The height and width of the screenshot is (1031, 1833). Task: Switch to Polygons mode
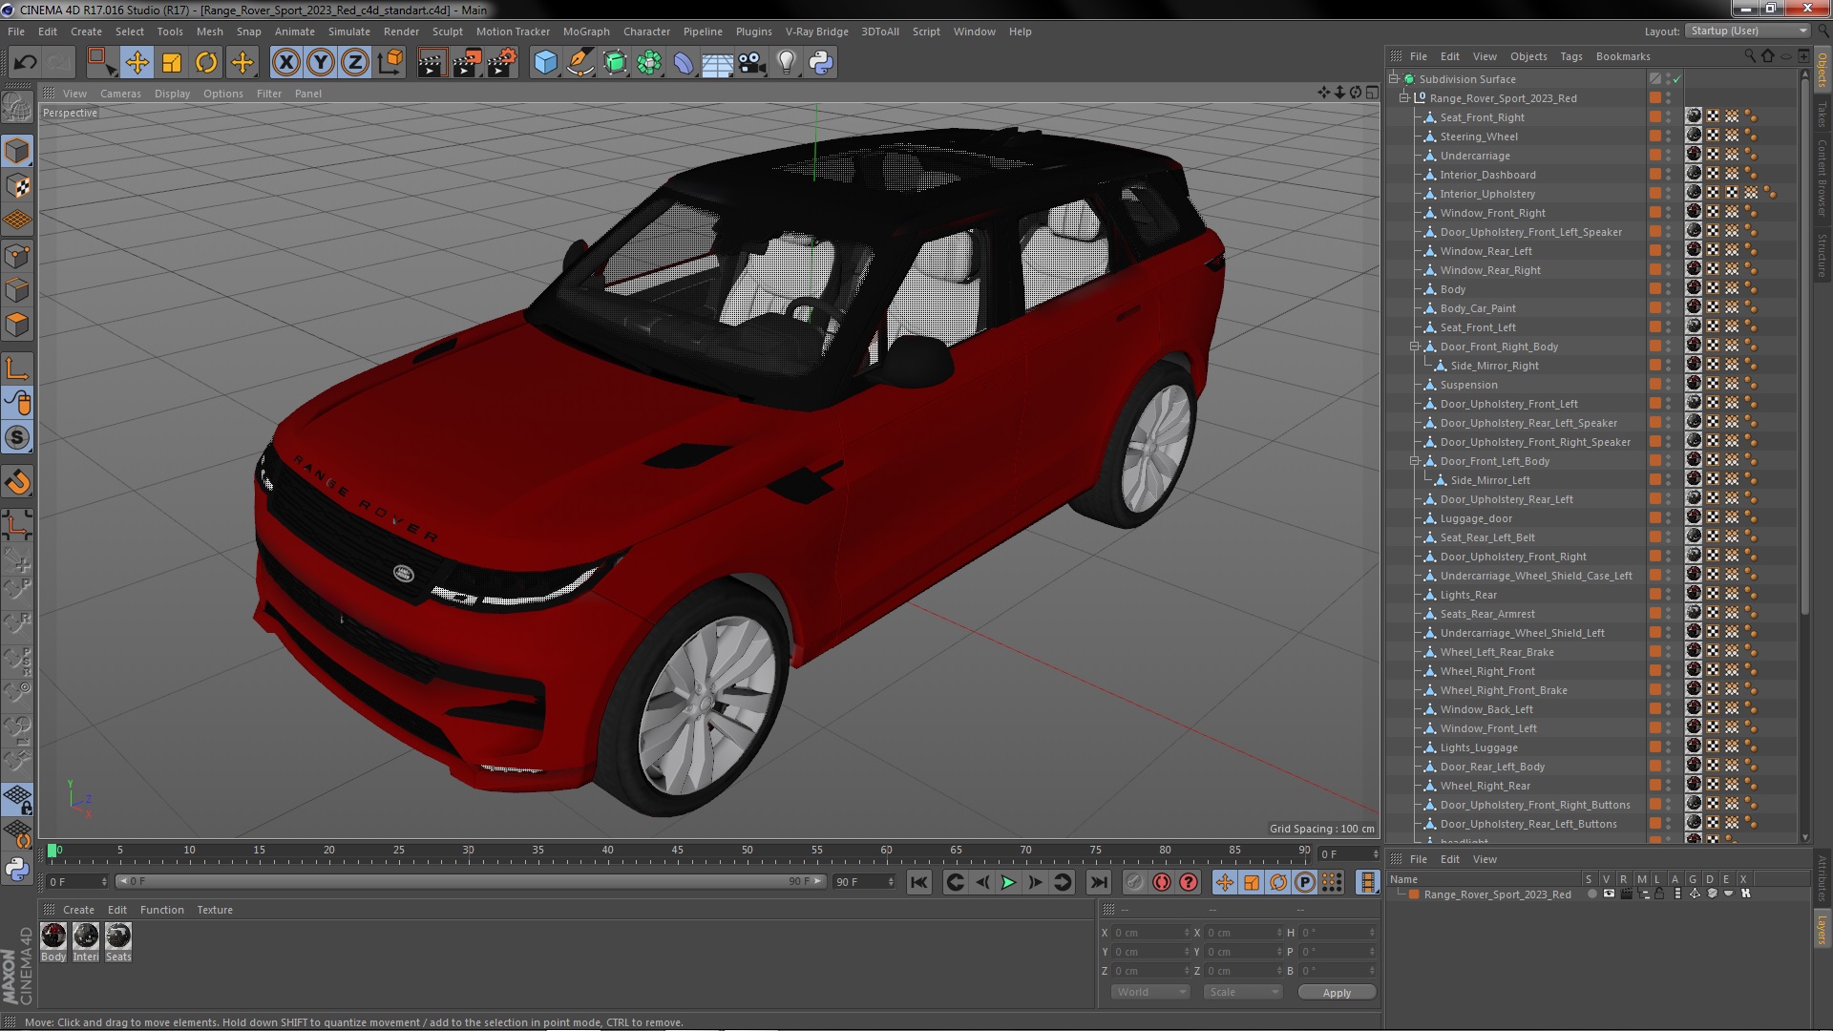pyautogui.click(x=17, y=326)
